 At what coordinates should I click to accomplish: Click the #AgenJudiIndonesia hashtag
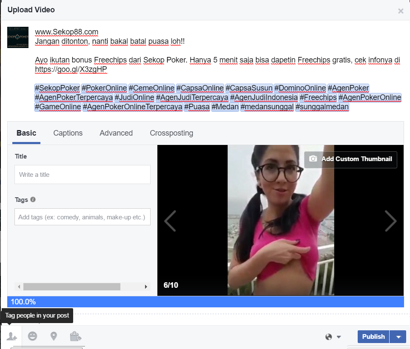tap(264, 97)
